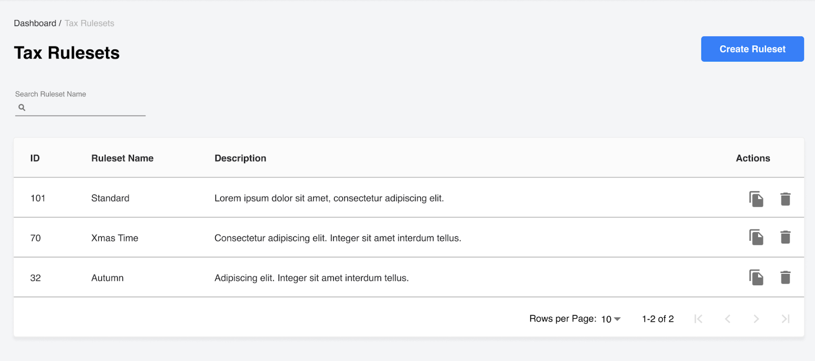Open the Rows per Page dropdown
The height and width of the screenshot is (361, 815).
(611, 319)
